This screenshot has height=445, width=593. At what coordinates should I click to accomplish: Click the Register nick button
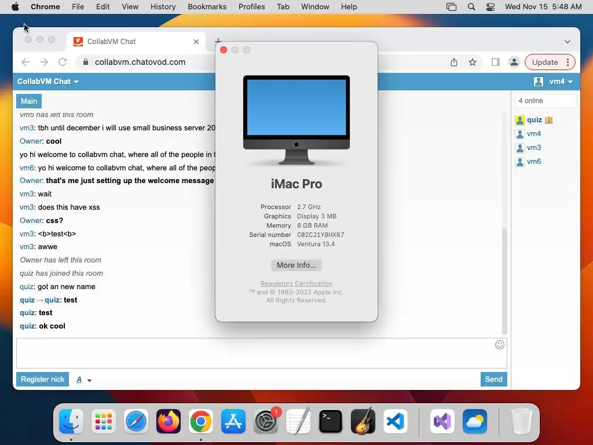click(x=42, y=379)
